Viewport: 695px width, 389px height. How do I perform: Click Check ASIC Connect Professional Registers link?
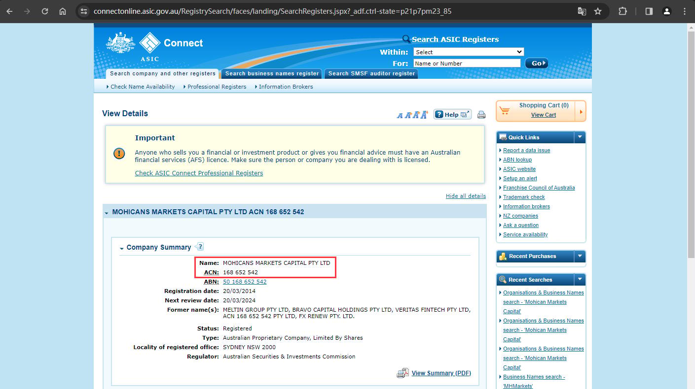[199, 173]
